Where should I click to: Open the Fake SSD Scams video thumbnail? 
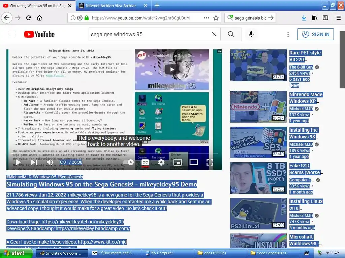[258, 178]
